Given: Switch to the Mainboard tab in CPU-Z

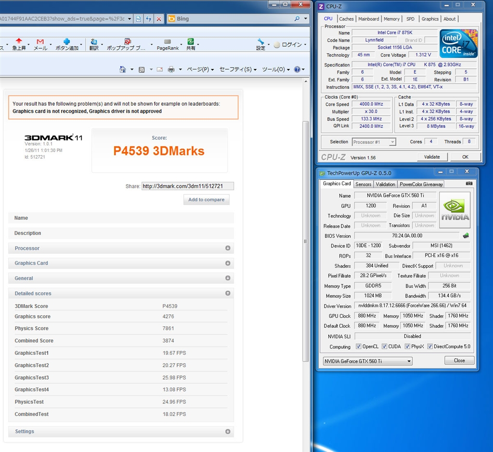Looking at the screenshot, I should pyautogui.click(x=368, y=19).
